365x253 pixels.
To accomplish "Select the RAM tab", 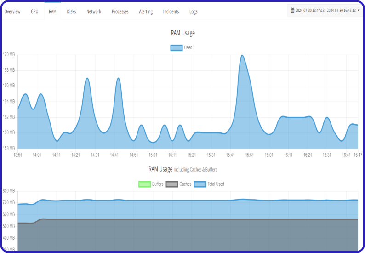I will [52, 11].
